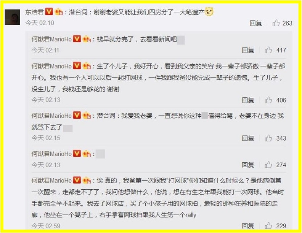Image resolution: width=302 pixels, height=233 pixels.
Task: Like the reply showing 406 likes
Action: [268, 100]
